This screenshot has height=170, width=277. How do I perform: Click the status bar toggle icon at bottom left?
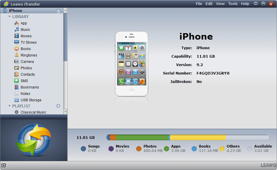(x=4, y=165)
